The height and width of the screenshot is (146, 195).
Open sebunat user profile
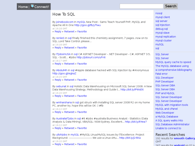(x=61, y=86)
